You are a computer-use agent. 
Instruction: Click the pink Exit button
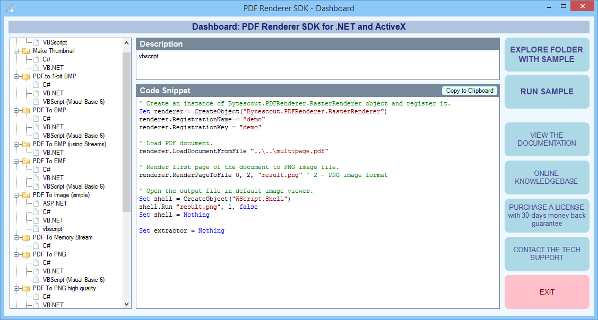tap(547, 292)
